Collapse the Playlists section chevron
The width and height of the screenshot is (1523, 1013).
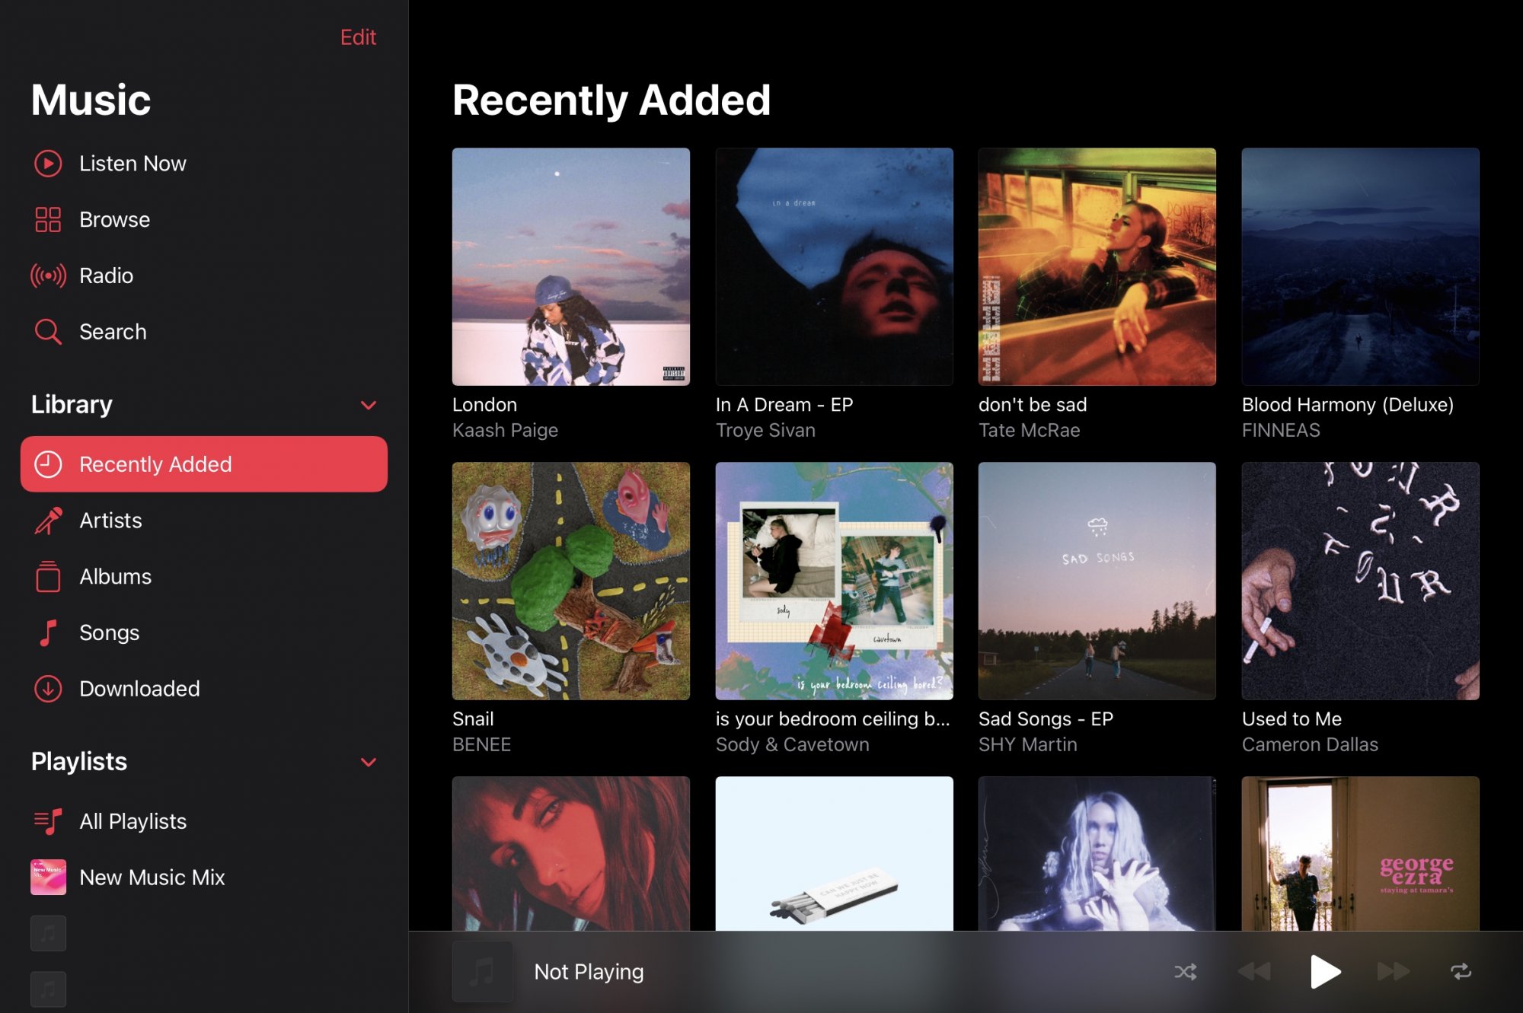369,762
